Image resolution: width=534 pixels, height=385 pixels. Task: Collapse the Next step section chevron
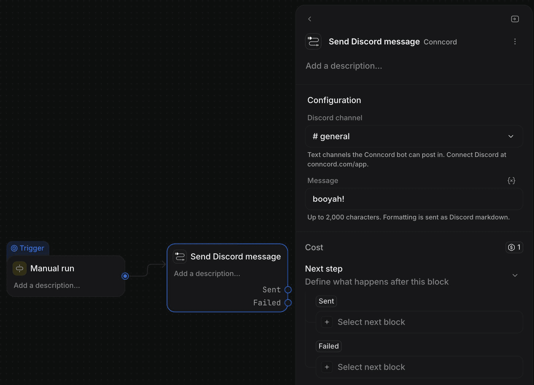[515, 275]
